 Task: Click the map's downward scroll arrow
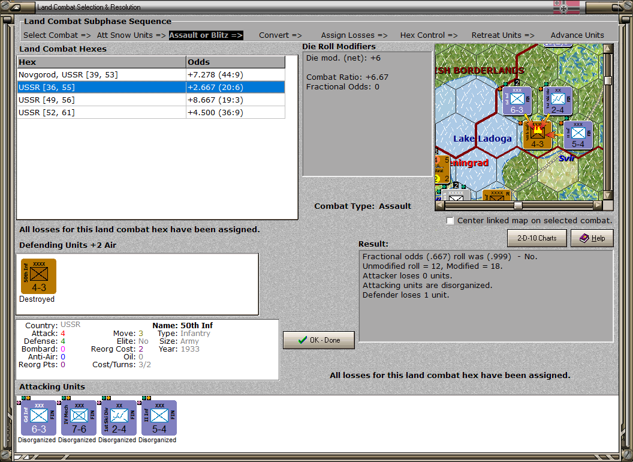[x=608, y=196]
